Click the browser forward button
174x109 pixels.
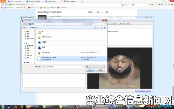coord(6,5)
